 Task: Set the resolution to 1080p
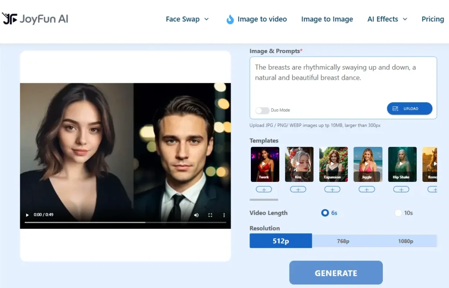tap(405, 241)
